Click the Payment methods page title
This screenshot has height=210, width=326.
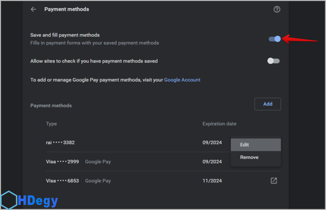click(67, 9)
